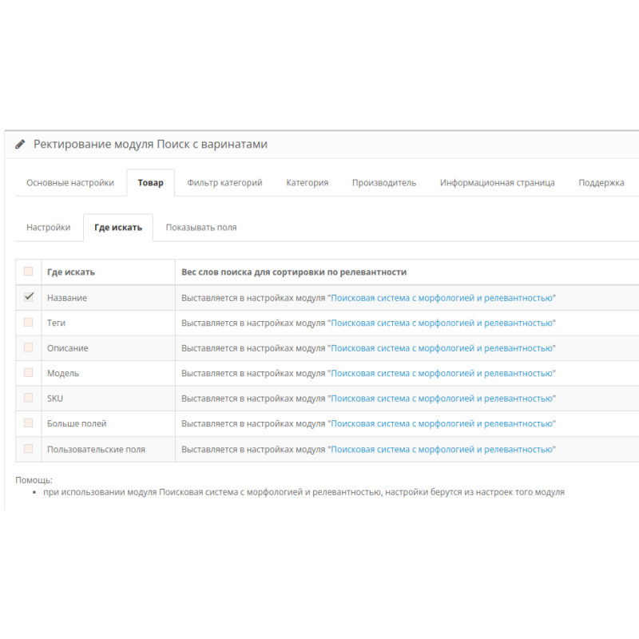
Task: Open the Фильтр категорий tab
Action: pyautogui.click(x=224, y=182)
